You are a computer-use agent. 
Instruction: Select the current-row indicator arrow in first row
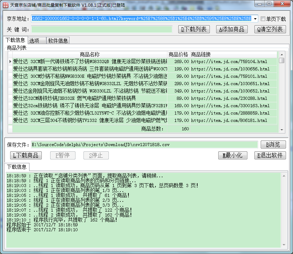(x=10, y=61)
